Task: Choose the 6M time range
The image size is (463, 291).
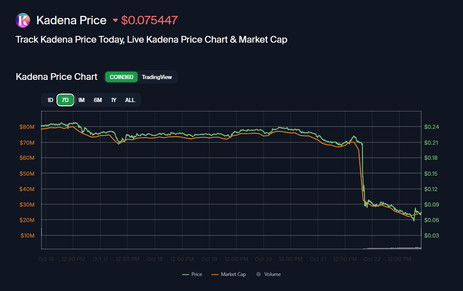Action: (98, 100)
